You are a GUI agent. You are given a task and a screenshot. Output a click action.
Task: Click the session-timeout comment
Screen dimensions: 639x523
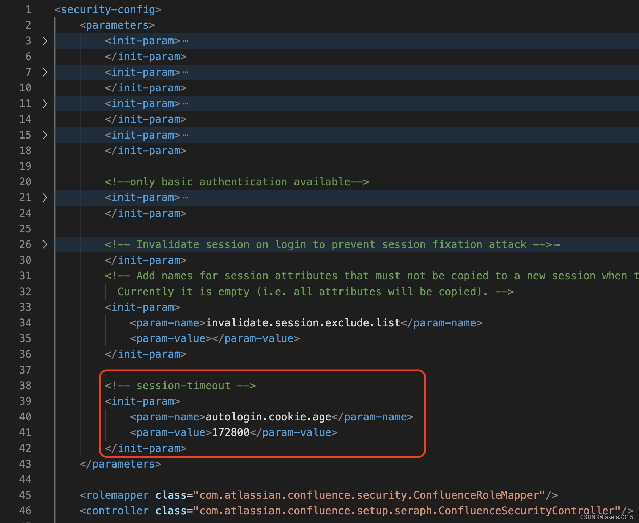click(x=180, y=386)
